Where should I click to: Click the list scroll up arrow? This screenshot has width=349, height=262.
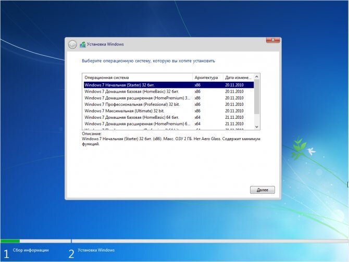[257, 77]
